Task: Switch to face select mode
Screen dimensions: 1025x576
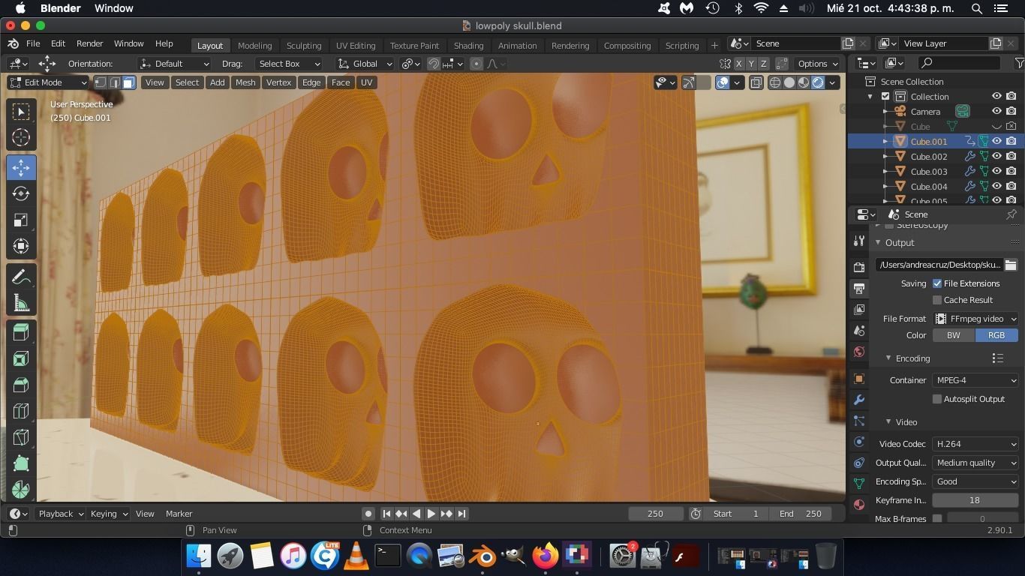Action: 129,82
